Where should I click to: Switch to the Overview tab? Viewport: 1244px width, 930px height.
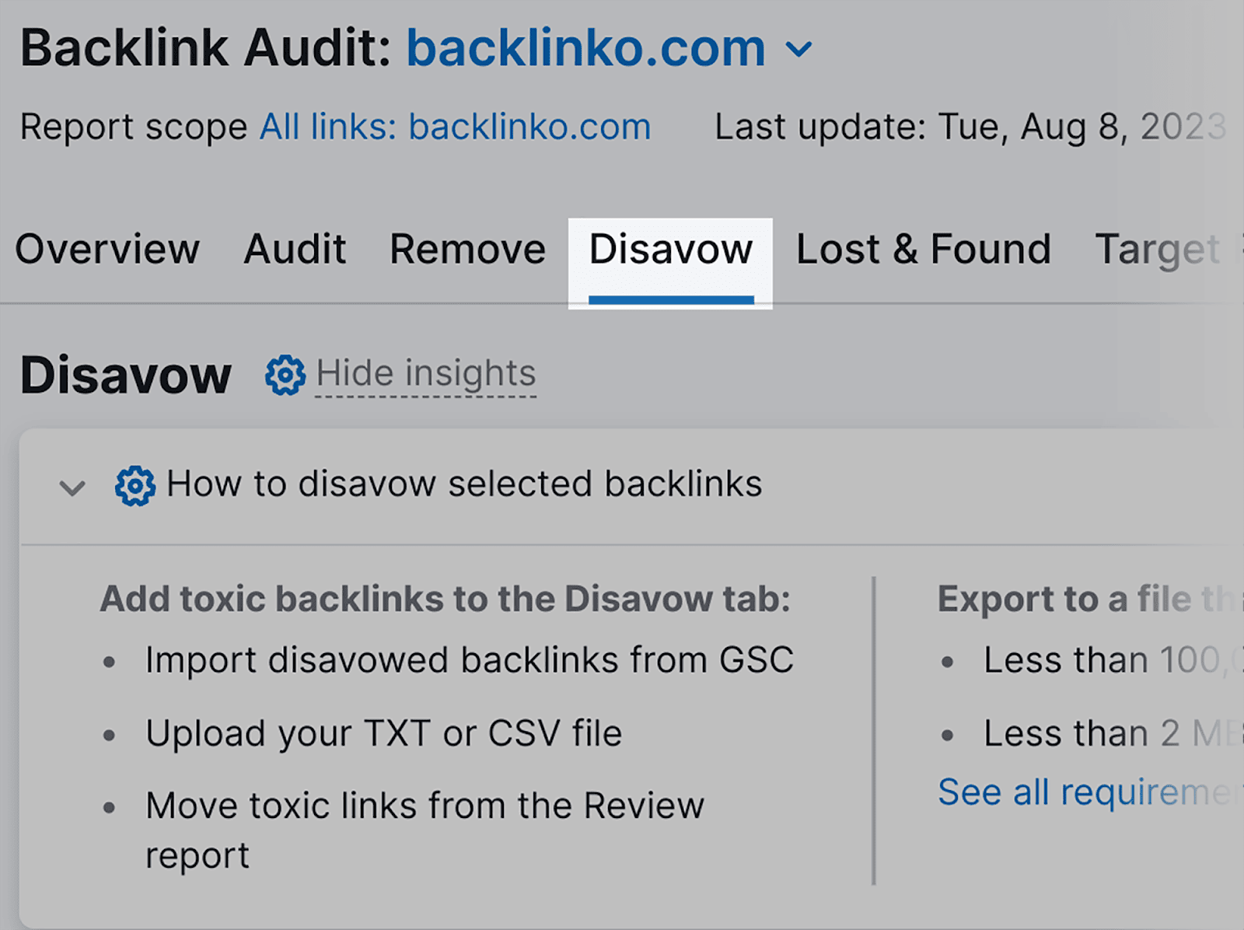pos(107,250)
